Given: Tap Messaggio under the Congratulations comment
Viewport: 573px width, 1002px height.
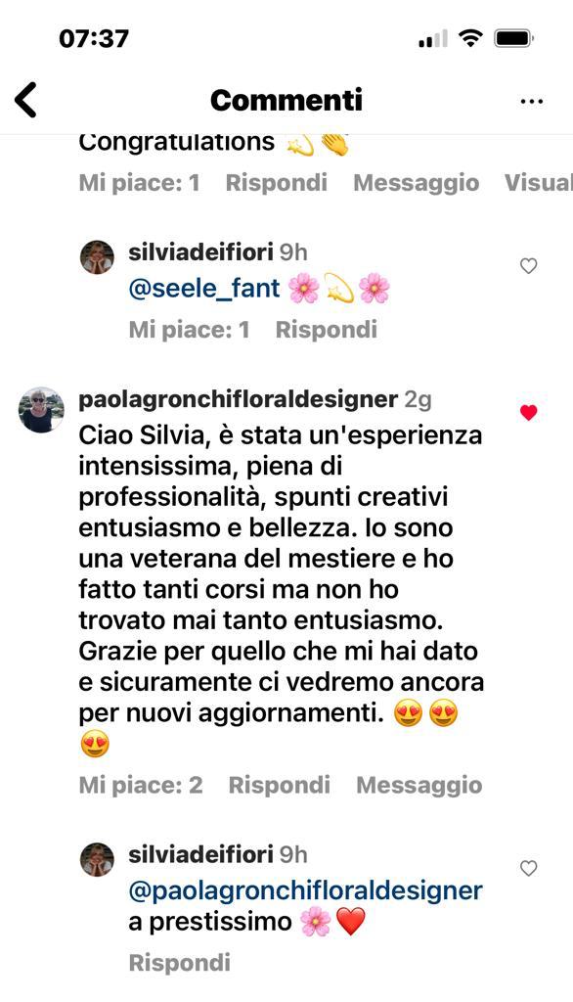Looking at the screenshot, I should tap(417, 183).
